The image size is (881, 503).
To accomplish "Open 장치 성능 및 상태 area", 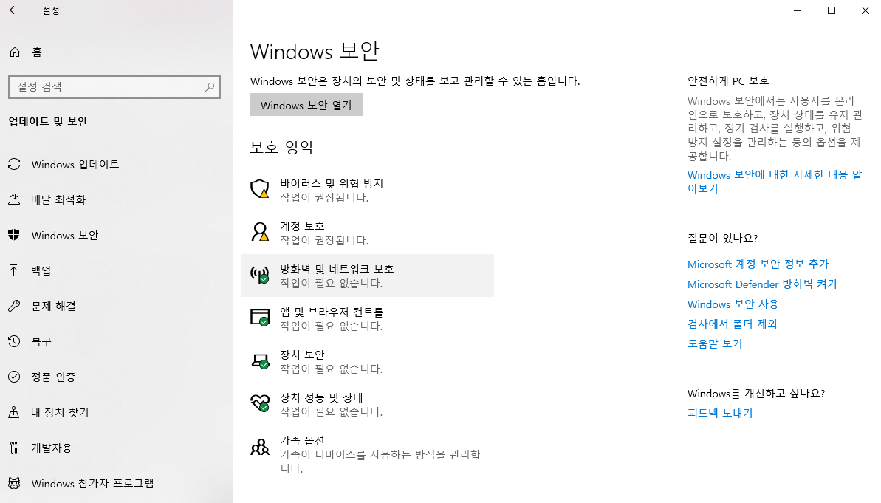I will (x=368, y=404).
